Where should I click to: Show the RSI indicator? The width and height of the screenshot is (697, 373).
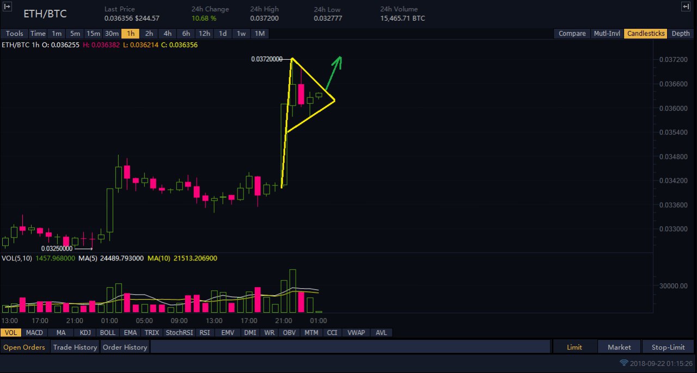pyautogui.click(x=205, y=332)
